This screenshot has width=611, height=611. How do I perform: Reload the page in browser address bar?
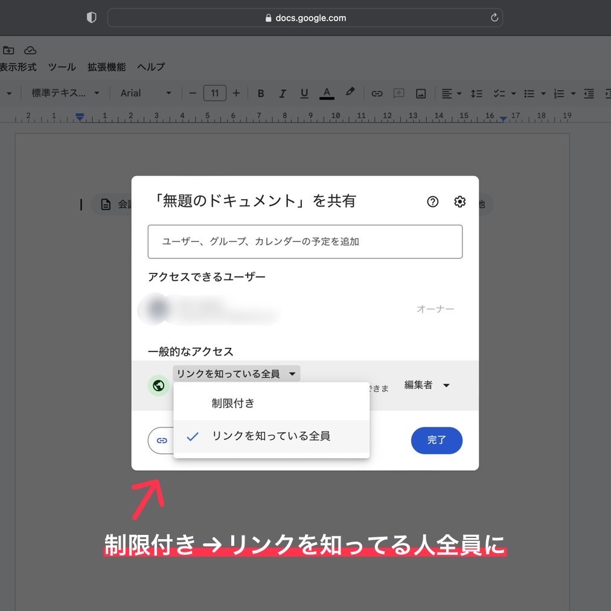point(494,18)
